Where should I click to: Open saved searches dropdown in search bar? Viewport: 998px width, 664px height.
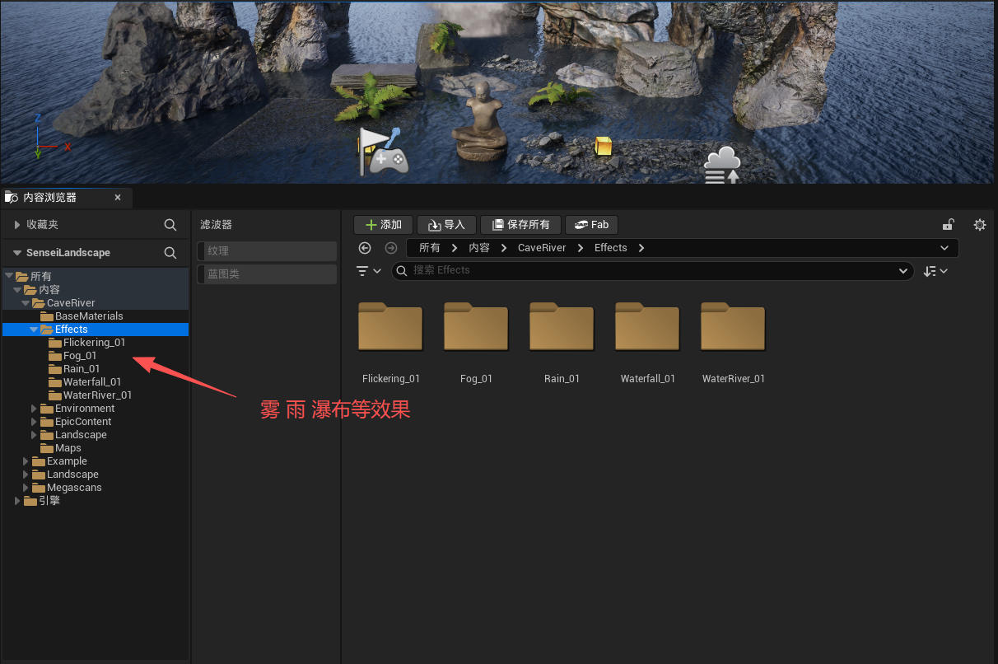coord(902,271)
